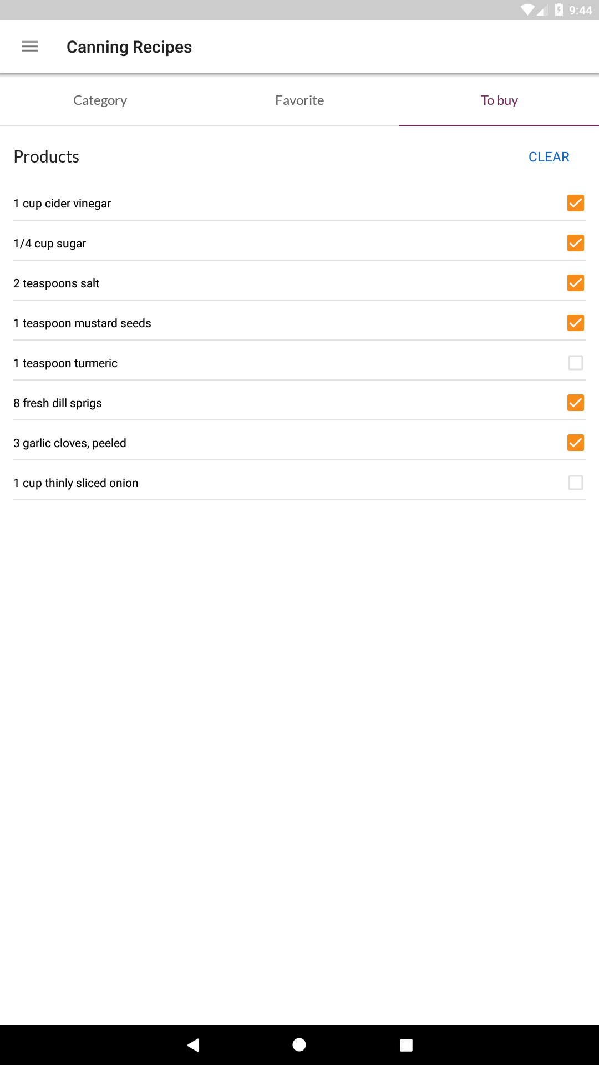The width and height of the screenshot is (599, 1065).
Task: Uncheck the garlic cloves checkbox
Action: coord(576,443)
